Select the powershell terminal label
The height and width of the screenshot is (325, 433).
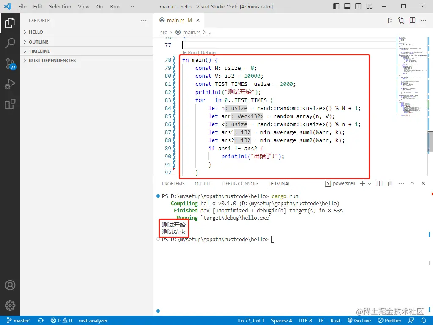pyautogui.click(x=340, y=184)
